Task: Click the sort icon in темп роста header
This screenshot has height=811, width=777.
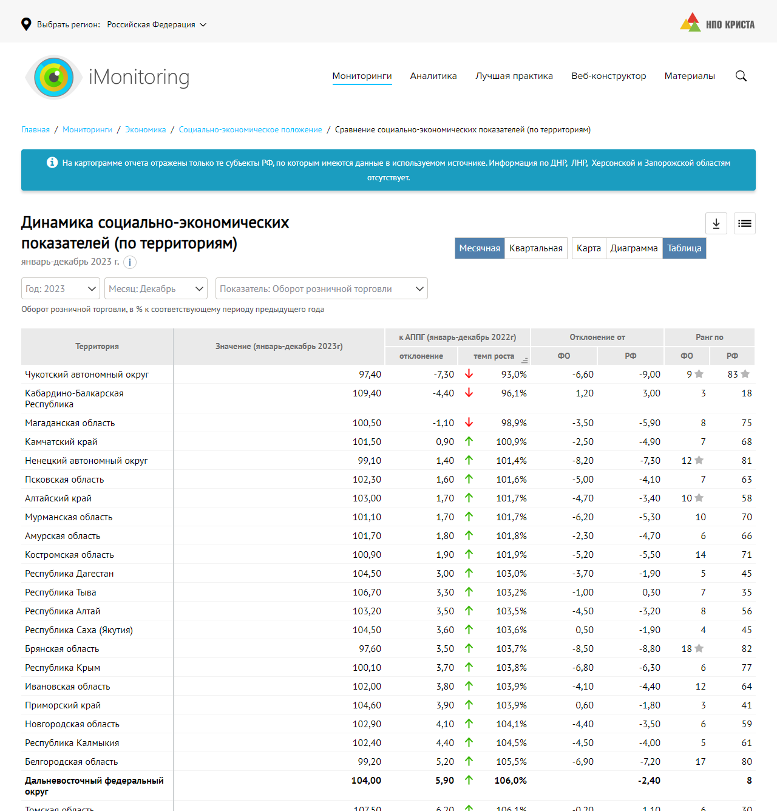Action: (x=524, y=360)
